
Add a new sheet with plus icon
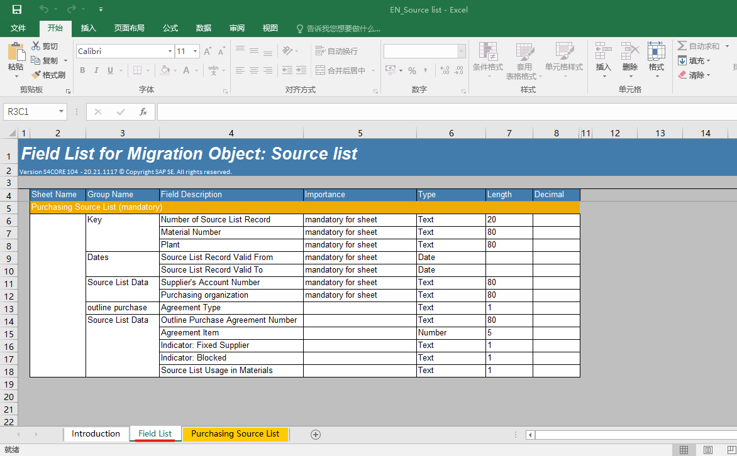point(316,435)
